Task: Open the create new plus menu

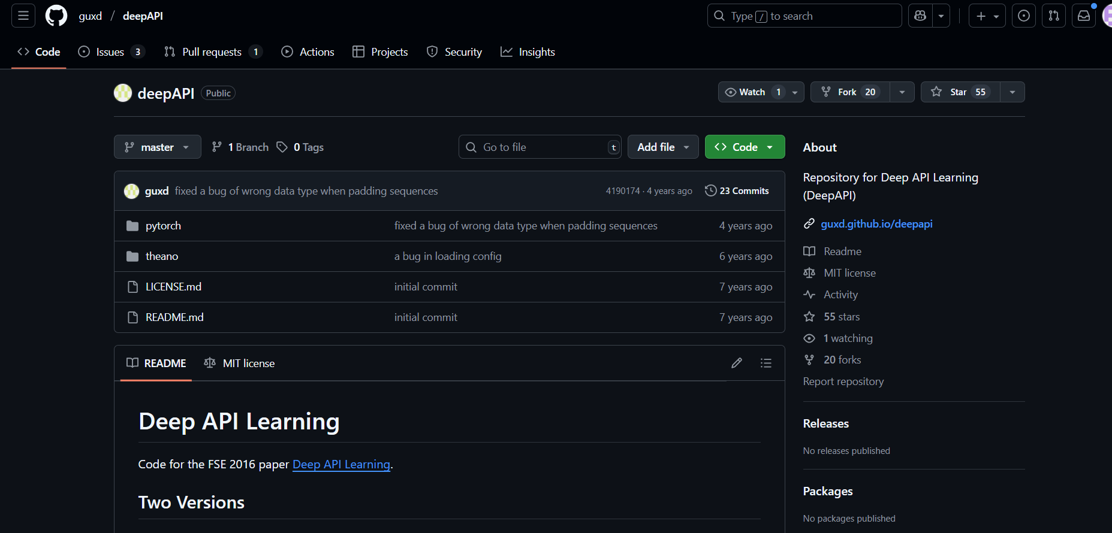Action: [x=987, y=16]
